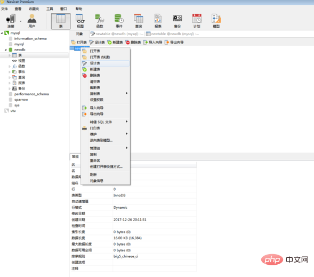Click 打开表 in the object toolbar
This screenshot has height=277, width=314.
(x=79, y=42)
